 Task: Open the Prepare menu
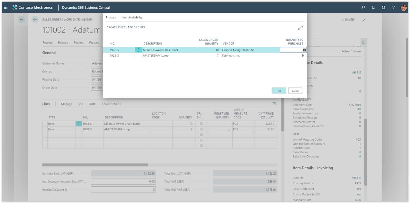[x=94, y=42]
